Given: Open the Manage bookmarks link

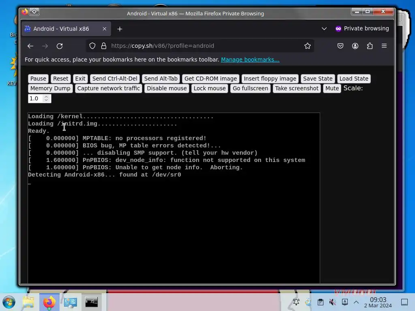Looking at the screenshot, I should click(x=250, y=60).
